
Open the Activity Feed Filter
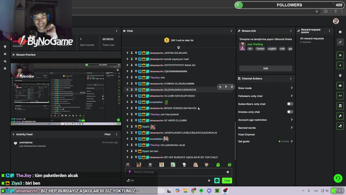point(108,134)
